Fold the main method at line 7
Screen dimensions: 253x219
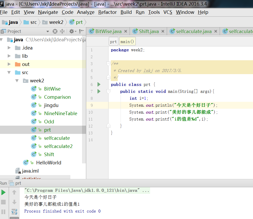coord(109,92)
